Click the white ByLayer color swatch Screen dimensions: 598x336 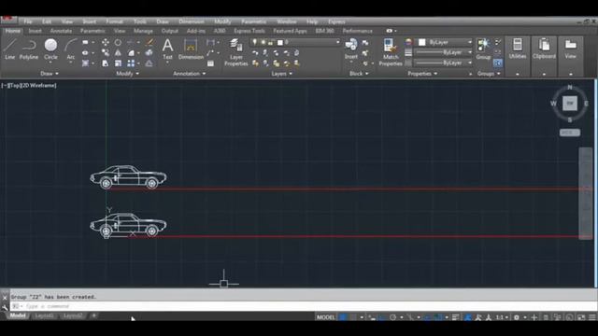point(421,42)
